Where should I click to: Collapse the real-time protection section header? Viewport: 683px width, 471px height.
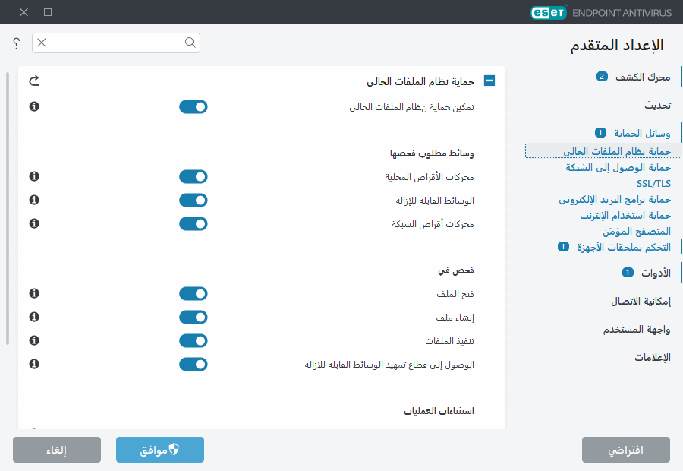click(489, 79)
